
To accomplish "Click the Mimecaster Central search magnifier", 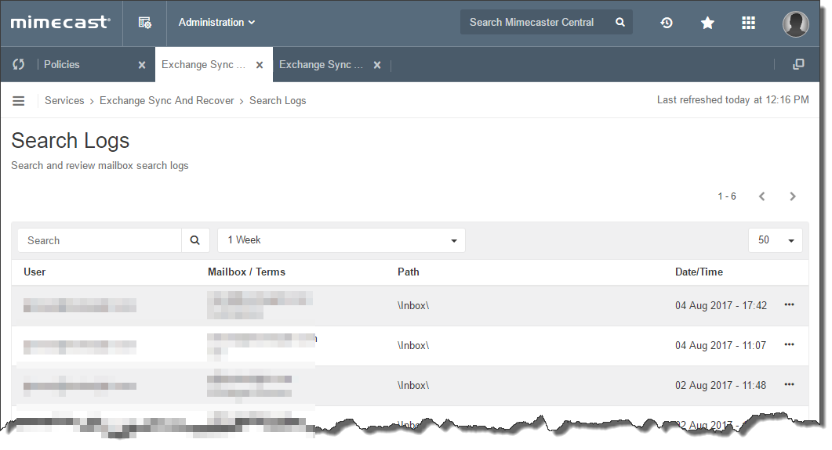I will pos(619,22).
